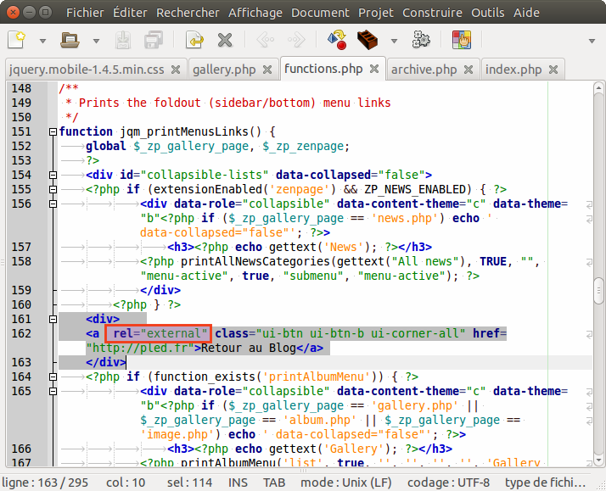
Task: Open the Document menu
Action: [320, 13]
